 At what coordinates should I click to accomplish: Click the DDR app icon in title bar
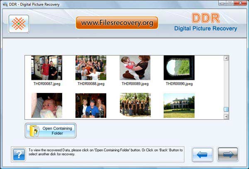(x=5, y=4)
